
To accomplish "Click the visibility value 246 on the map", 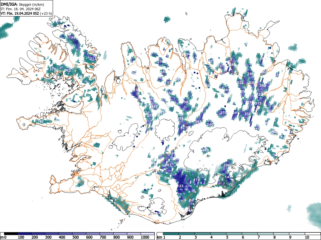I will (x=251, y=74).
